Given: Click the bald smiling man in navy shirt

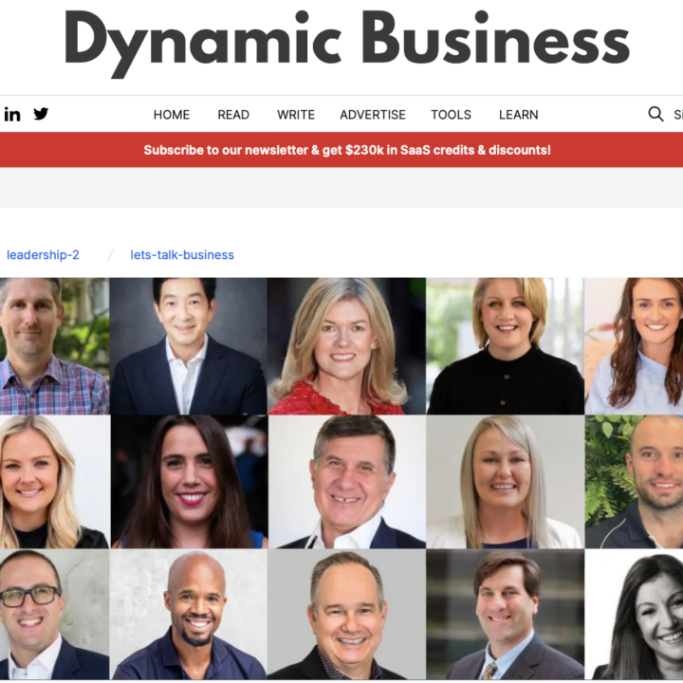Looking at the screenshot, I should pyautogui.click(x=188, y=614).
